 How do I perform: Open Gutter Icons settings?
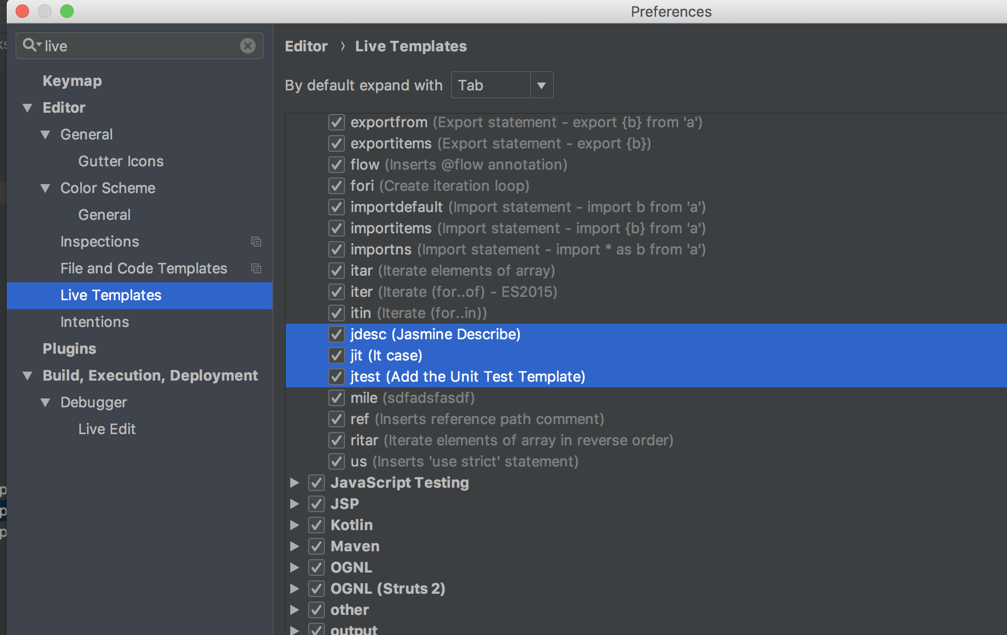coord(121,161)
